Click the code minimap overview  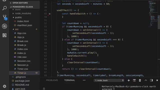[x=153, y=14]
